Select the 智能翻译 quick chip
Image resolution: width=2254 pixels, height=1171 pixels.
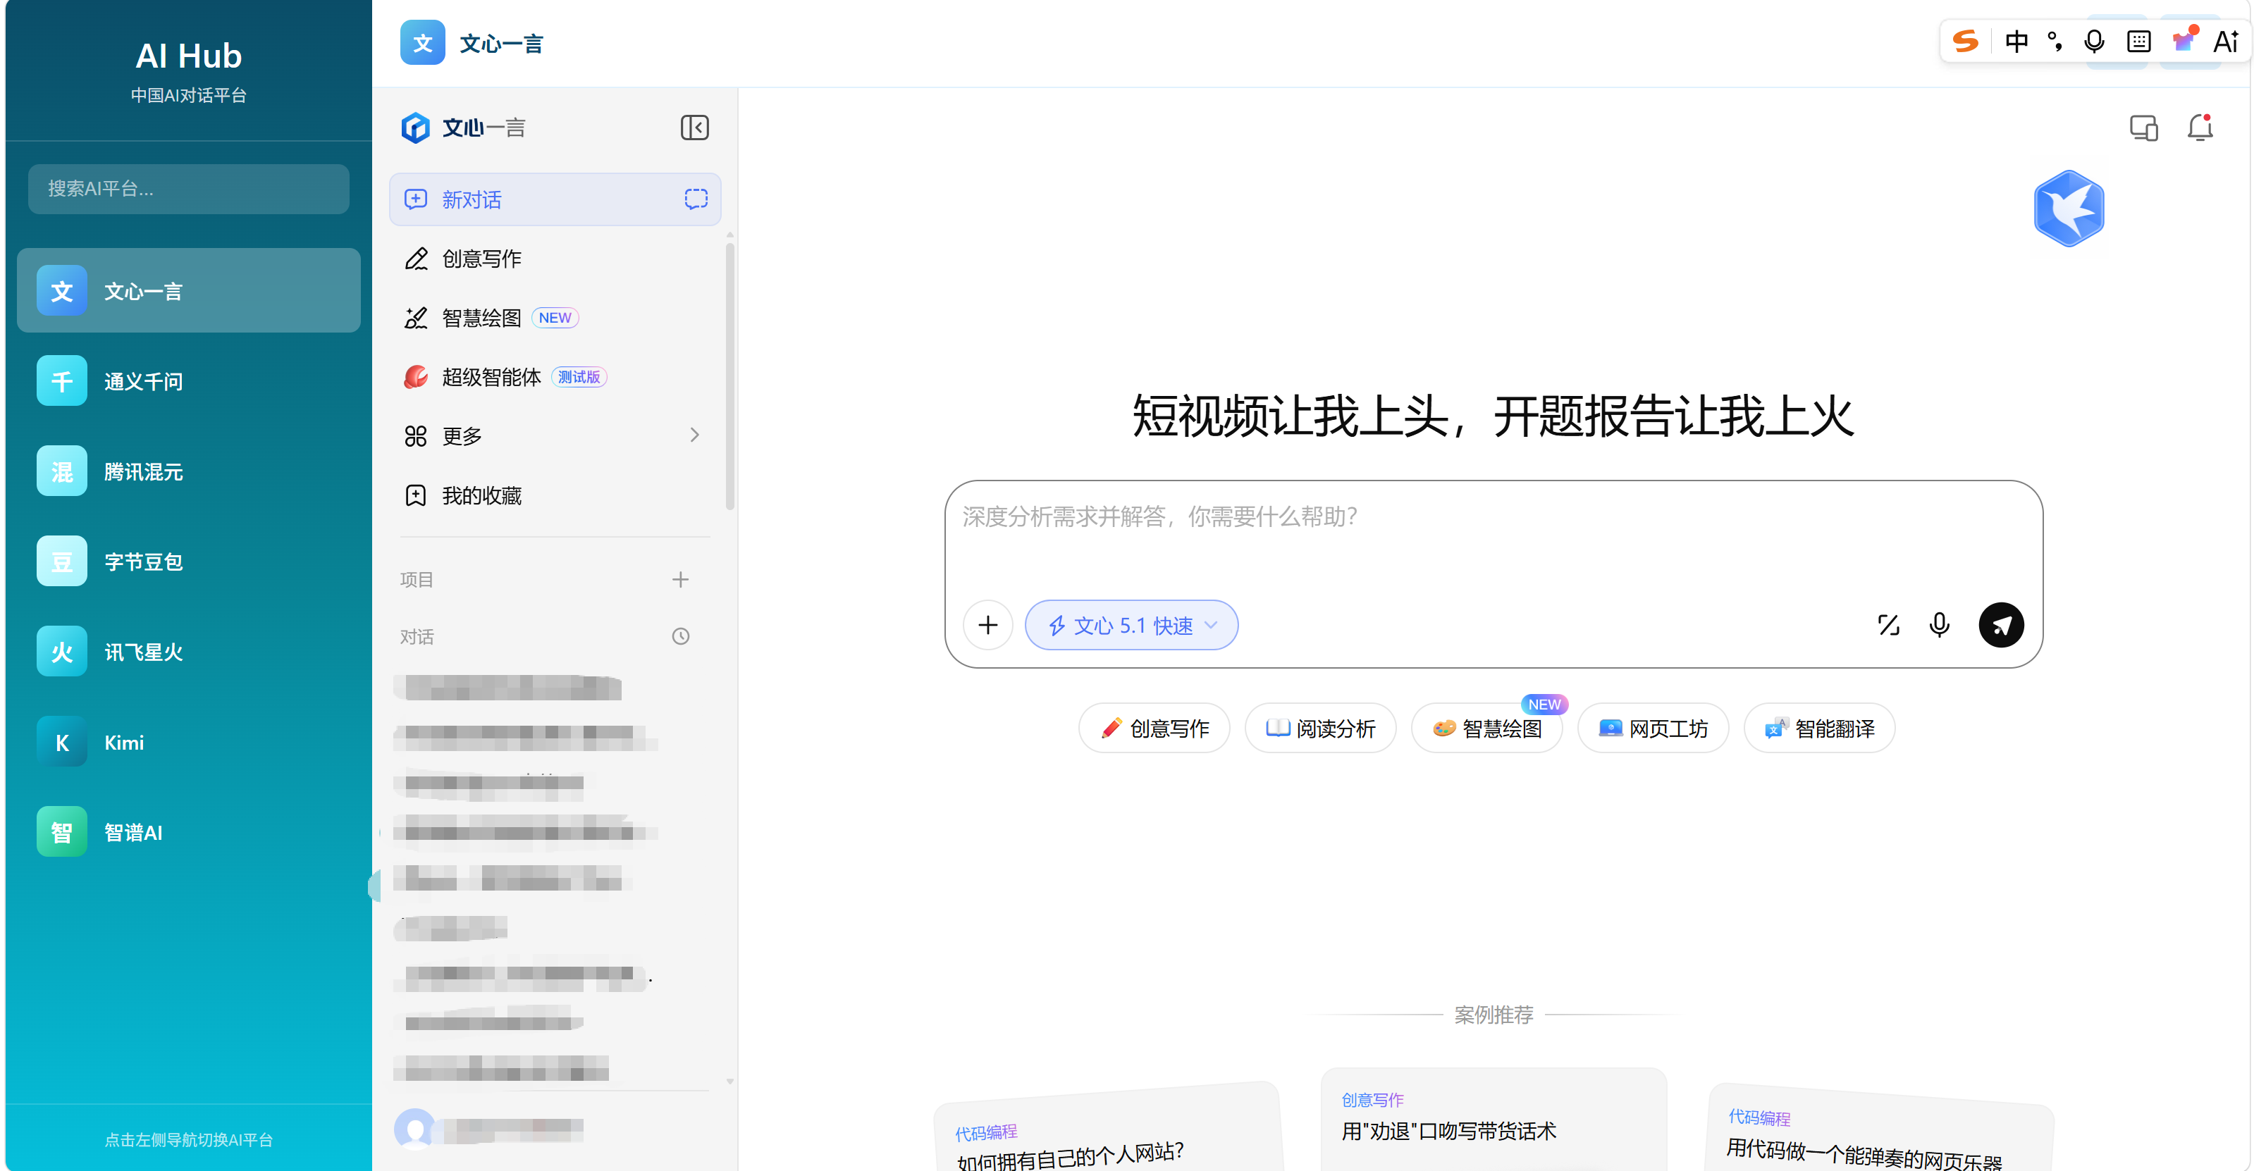1819,729
